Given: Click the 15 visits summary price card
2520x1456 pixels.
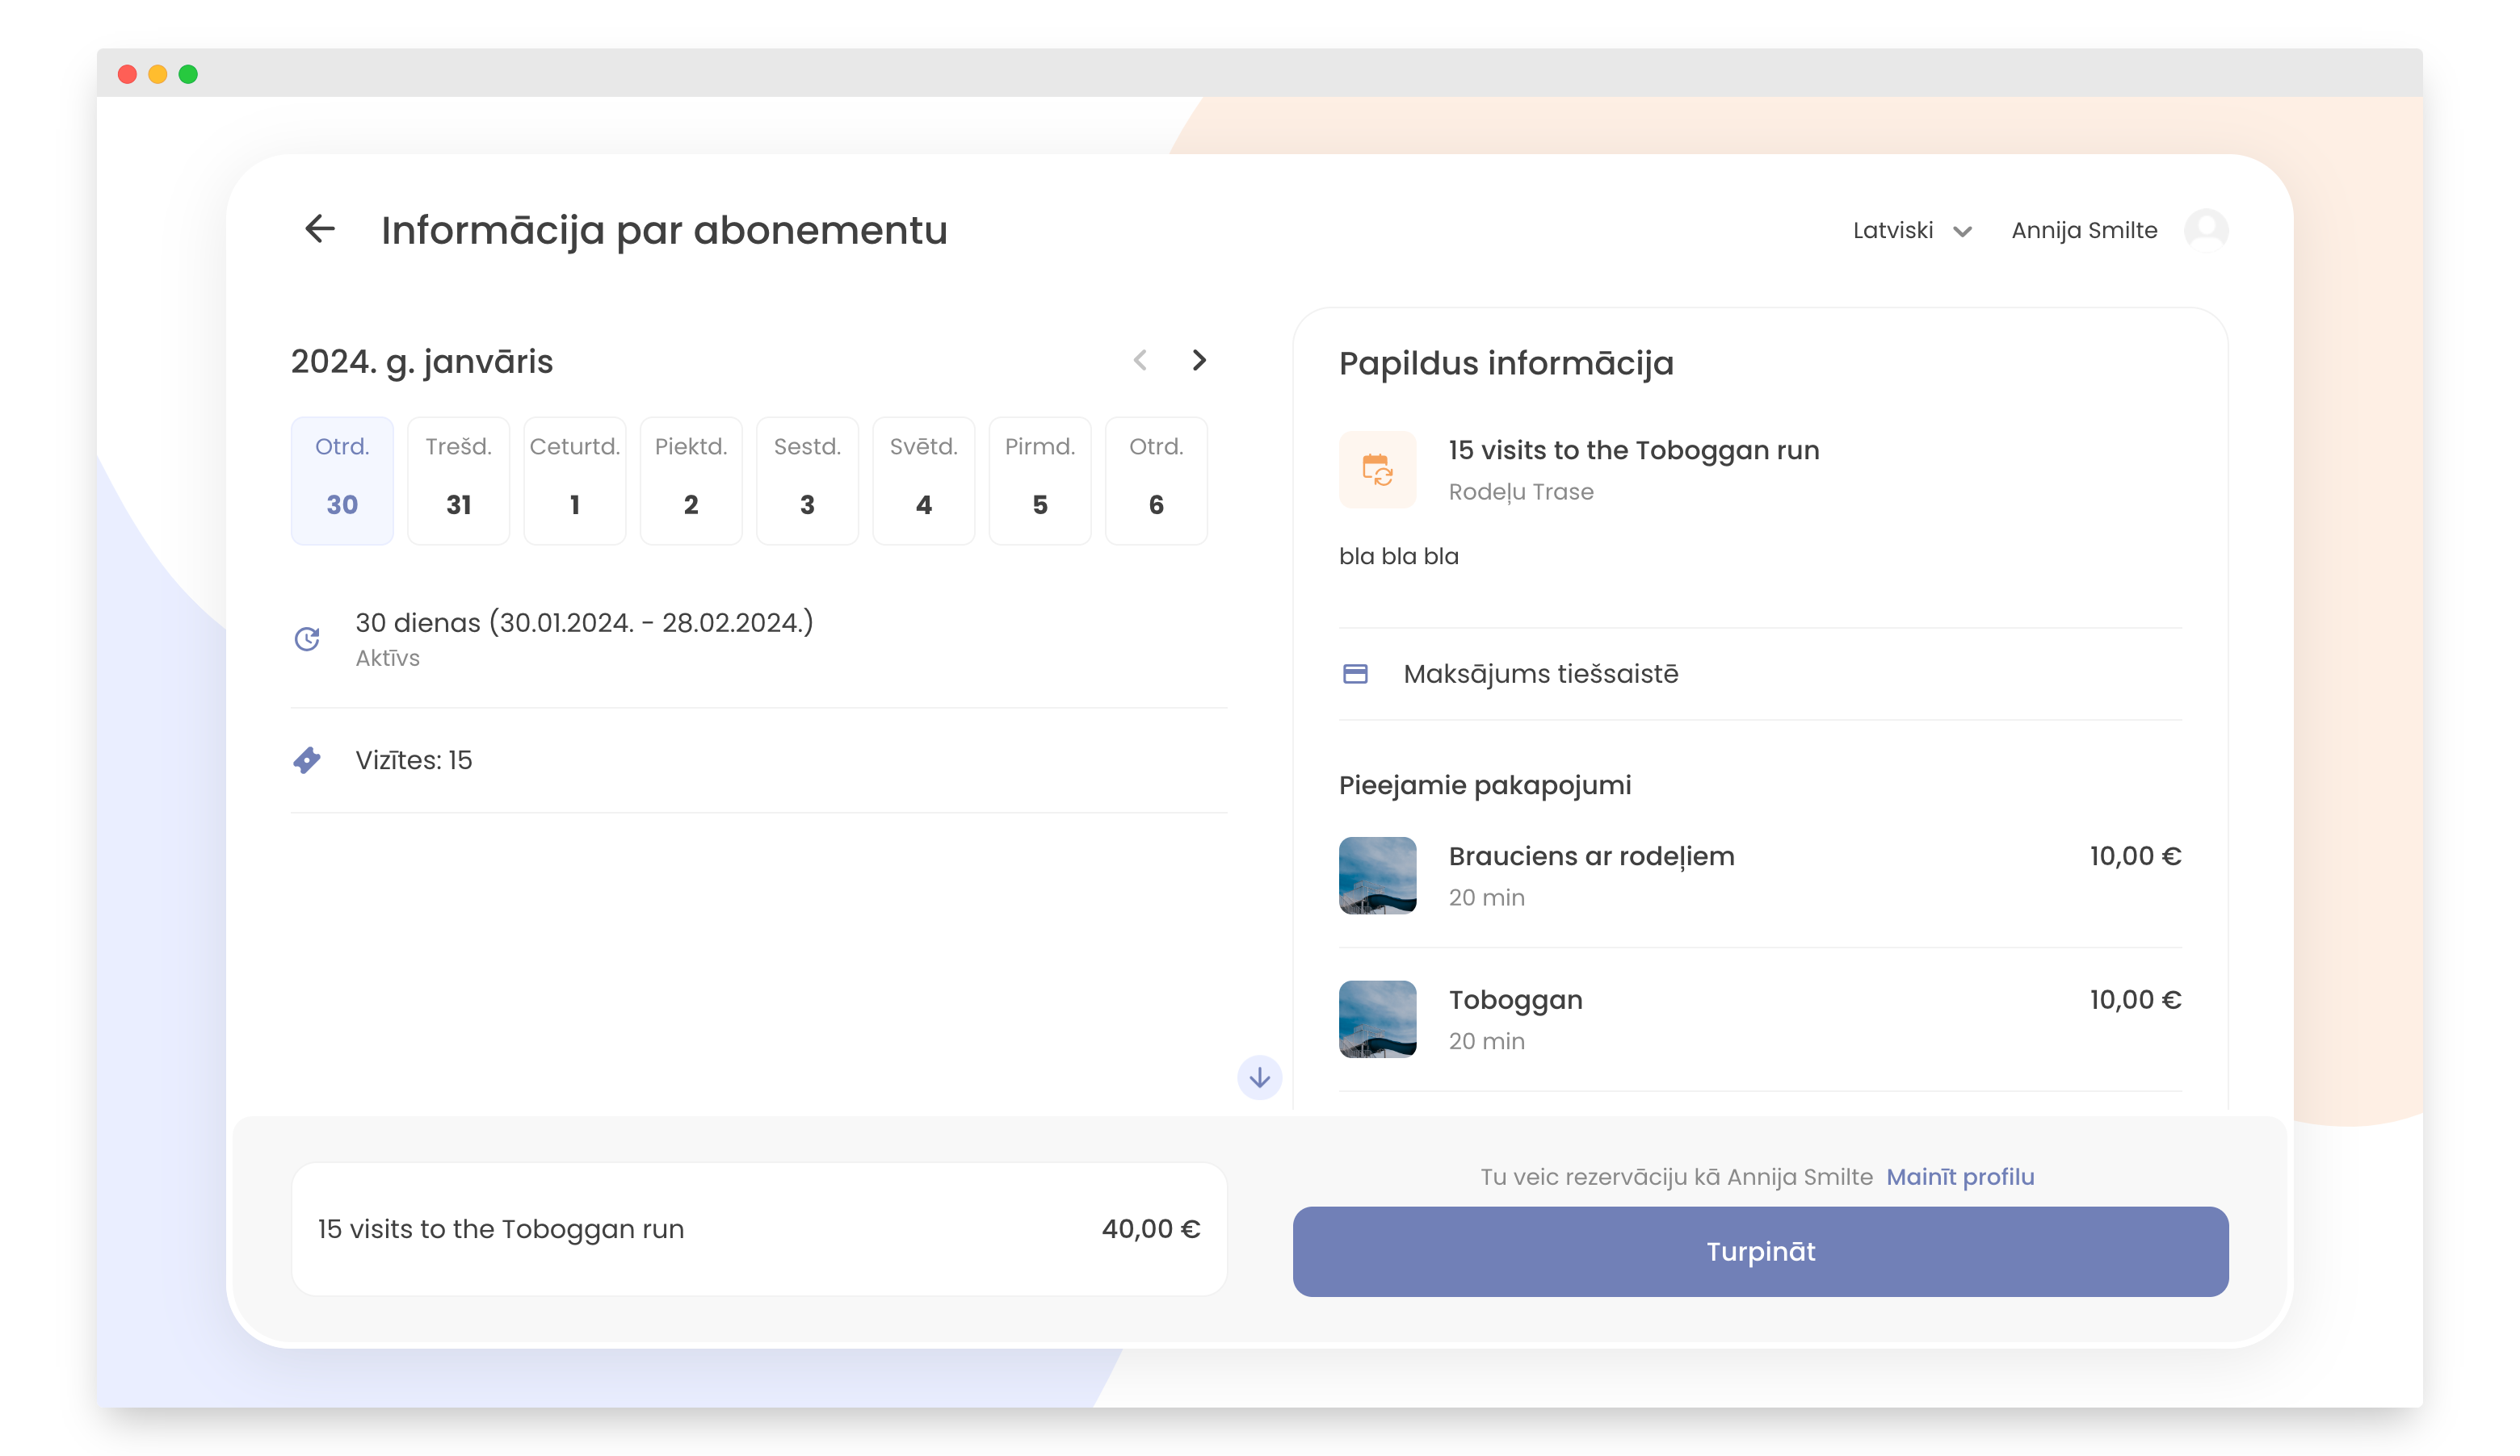Looking at the screenshot, I should (759, 1228).
